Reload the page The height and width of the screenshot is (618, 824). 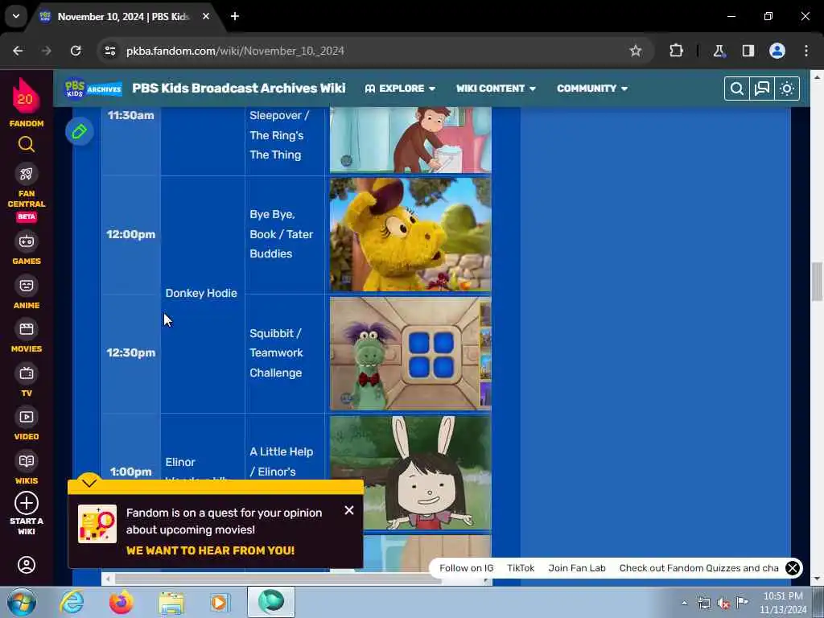76,51
